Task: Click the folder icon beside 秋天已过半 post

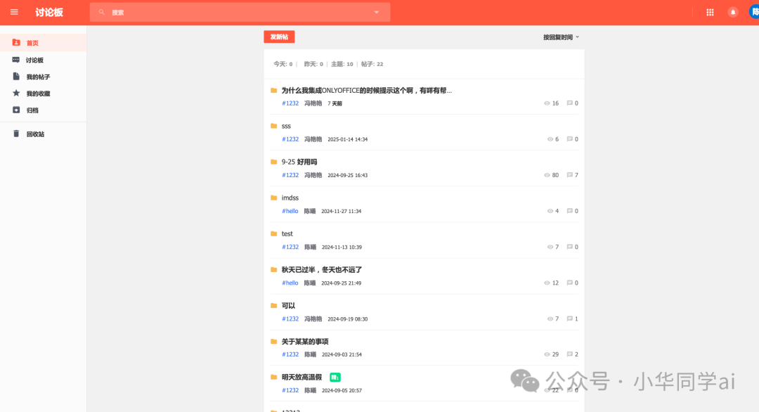Action: 273,269
